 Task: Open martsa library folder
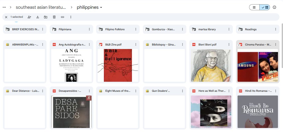tap(211, 29)
